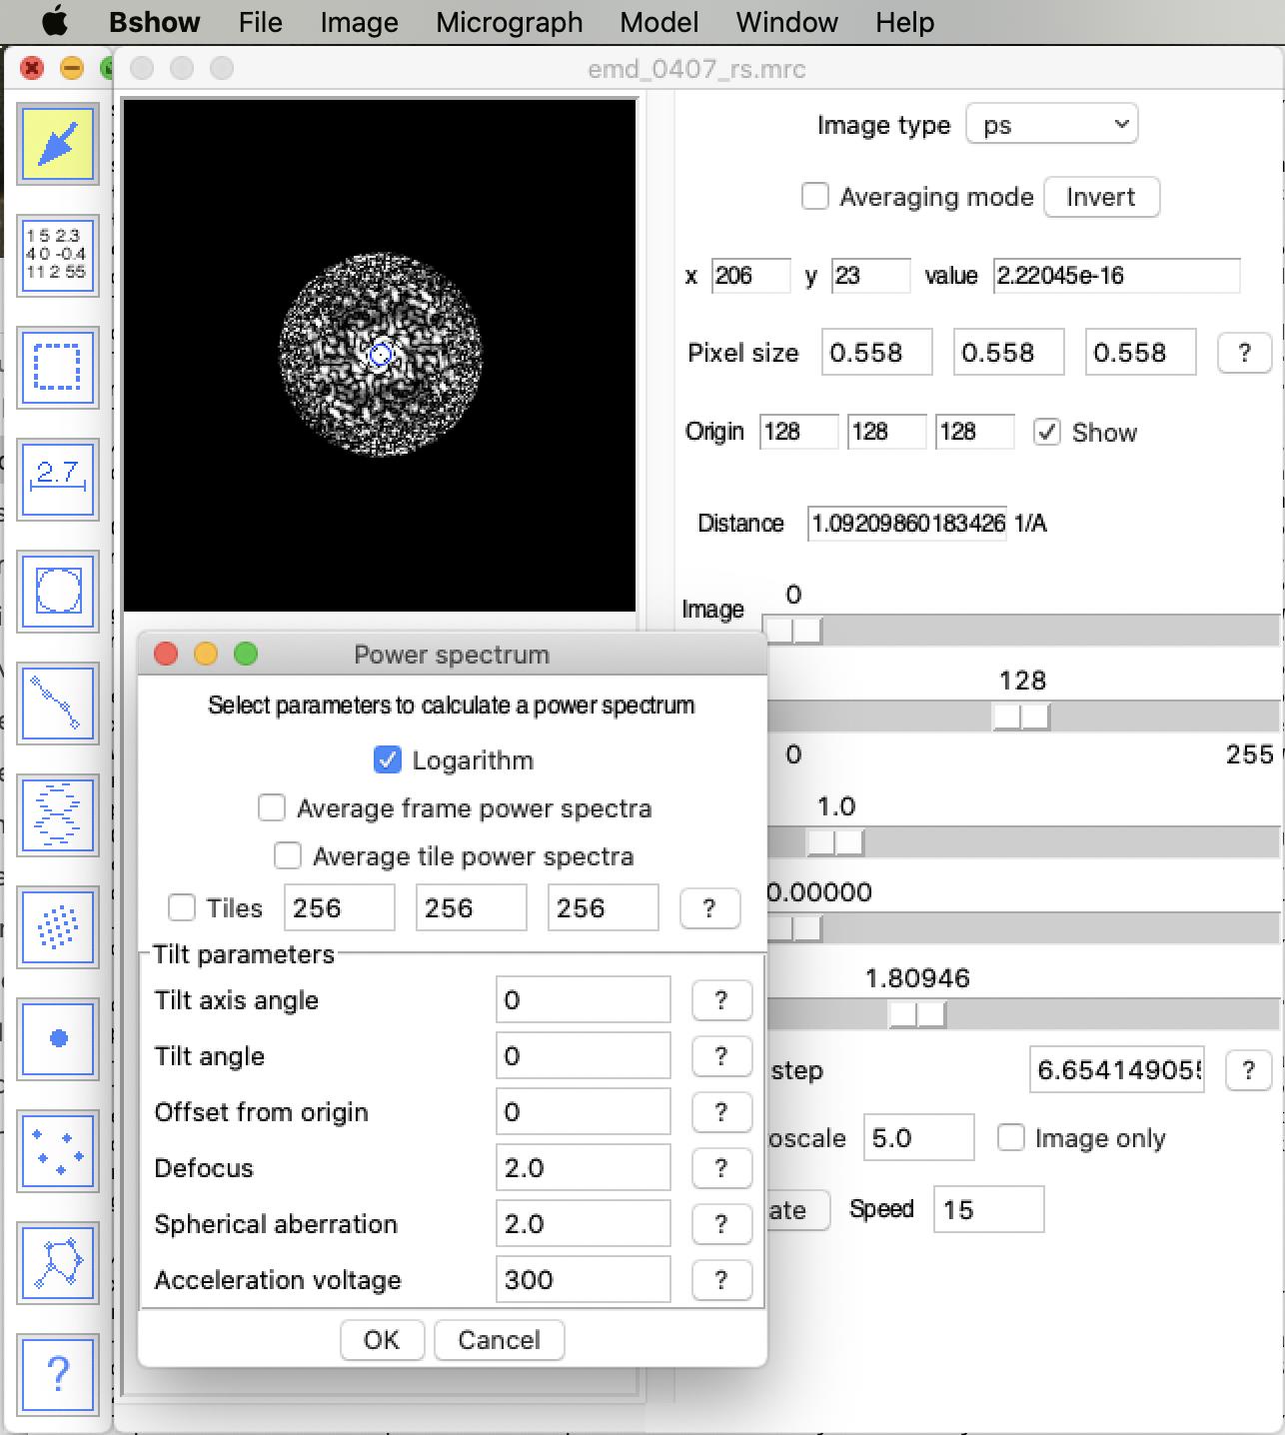Open the Micrograph menu
The height and width of the screenshot is (1435, 1285).
pyautogui.click(x=510, y=21)
